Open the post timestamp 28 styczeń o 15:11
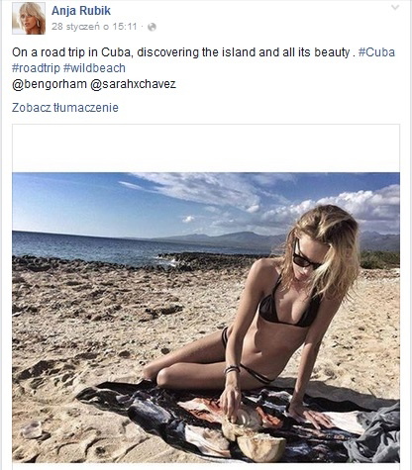 [94, 27]
